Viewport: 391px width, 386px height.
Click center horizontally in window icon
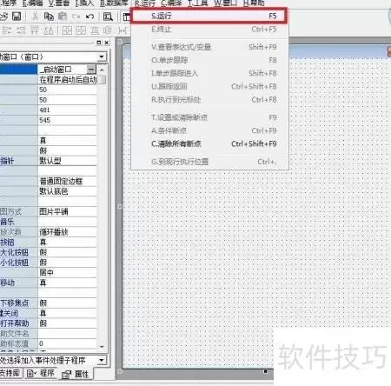pos(67,30)
